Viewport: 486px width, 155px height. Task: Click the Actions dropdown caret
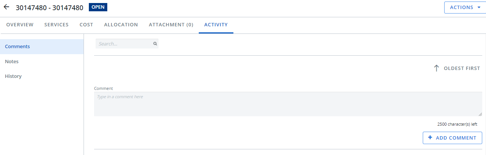[479, 8]
